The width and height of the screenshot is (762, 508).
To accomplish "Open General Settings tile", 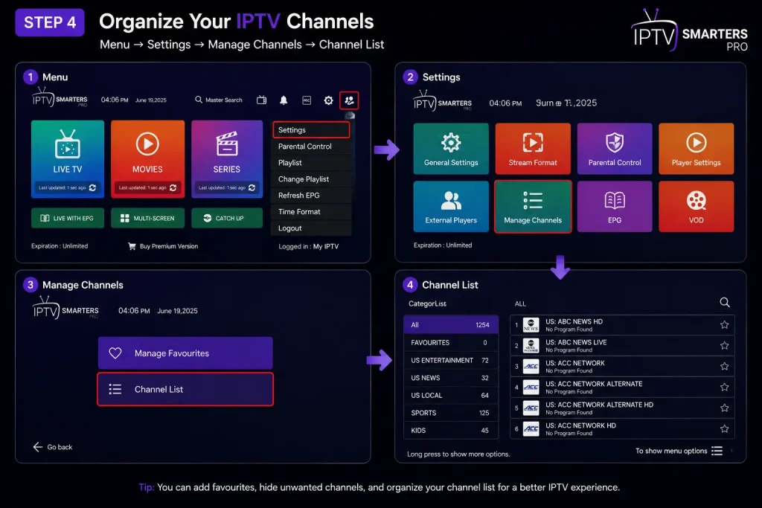I will pyautogui.click(x=451, y=149).
